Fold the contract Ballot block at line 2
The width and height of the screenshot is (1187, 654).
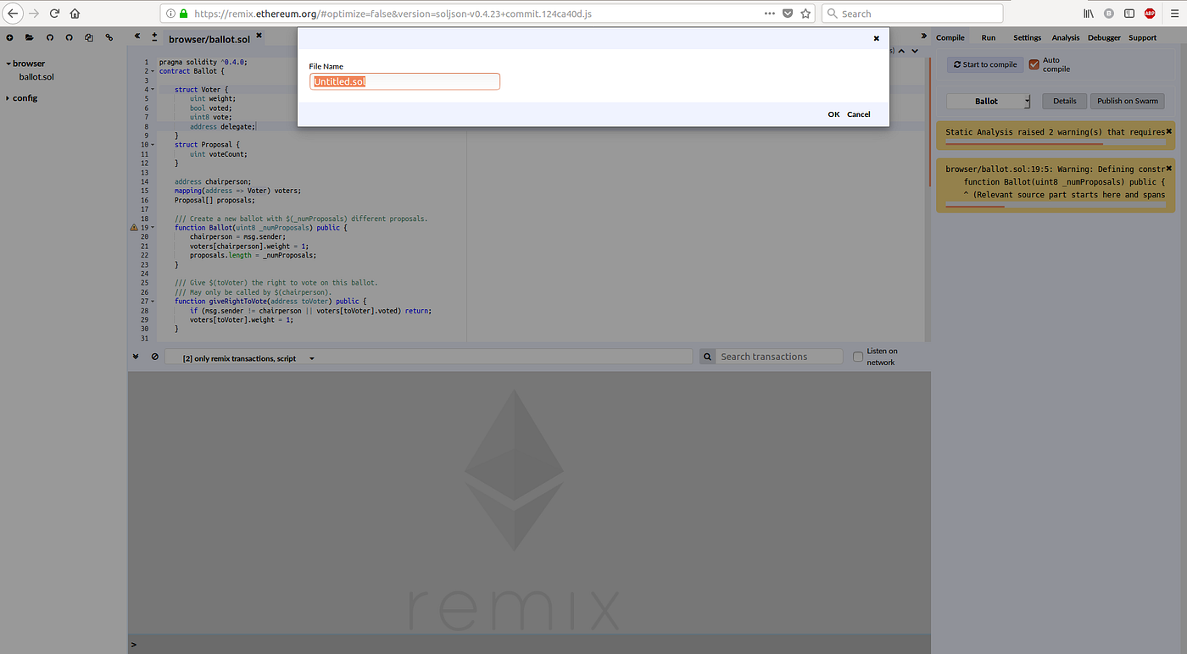(x=153, y=71)
